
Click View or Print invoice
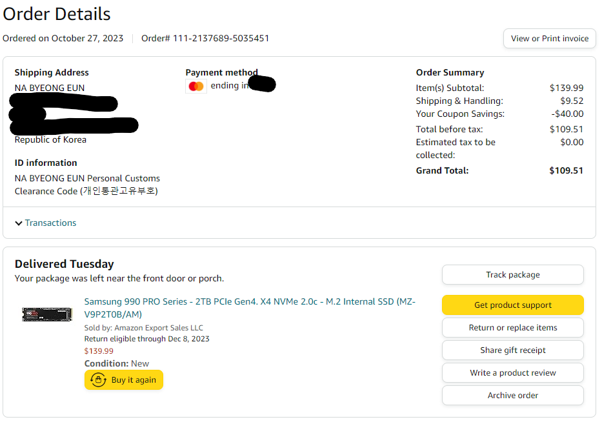pyautogui.click(x=549, y=38)
